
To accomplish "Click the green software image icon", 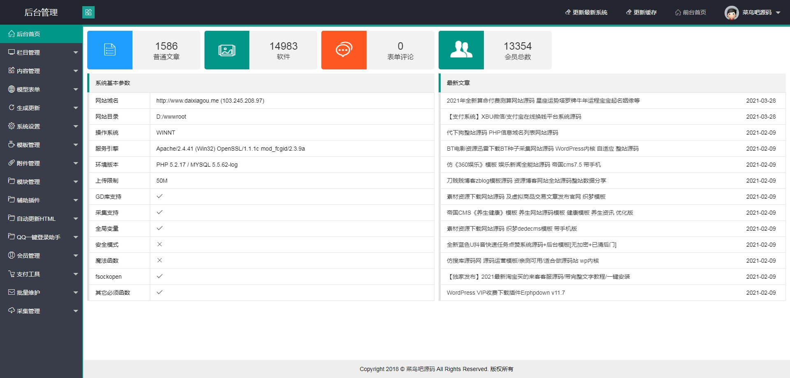I will pos(227,50).
